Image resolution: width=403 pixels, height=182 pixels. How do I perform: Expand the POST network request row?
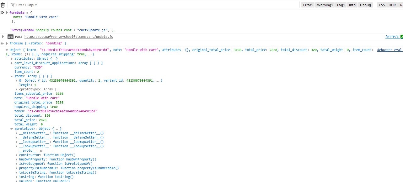tap(3, 37)
